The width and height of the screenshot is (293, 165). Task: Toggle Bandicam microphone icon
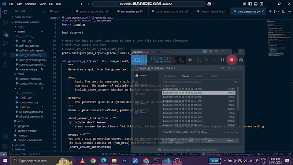click(x=199, y=60)
